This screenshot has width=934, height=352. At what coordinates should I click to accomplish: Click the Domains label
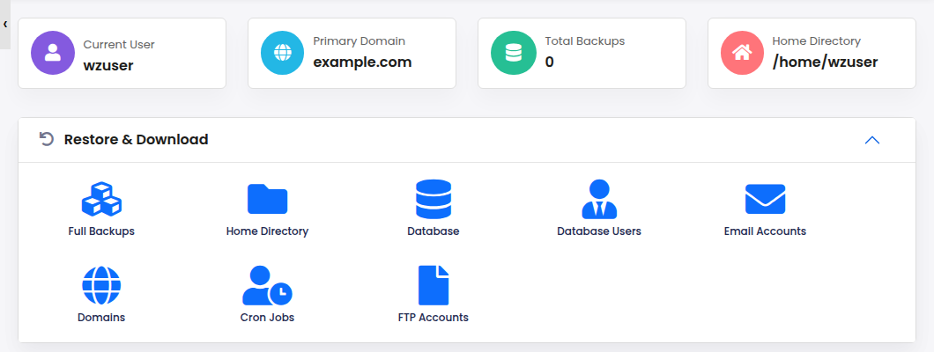(101, 318)
